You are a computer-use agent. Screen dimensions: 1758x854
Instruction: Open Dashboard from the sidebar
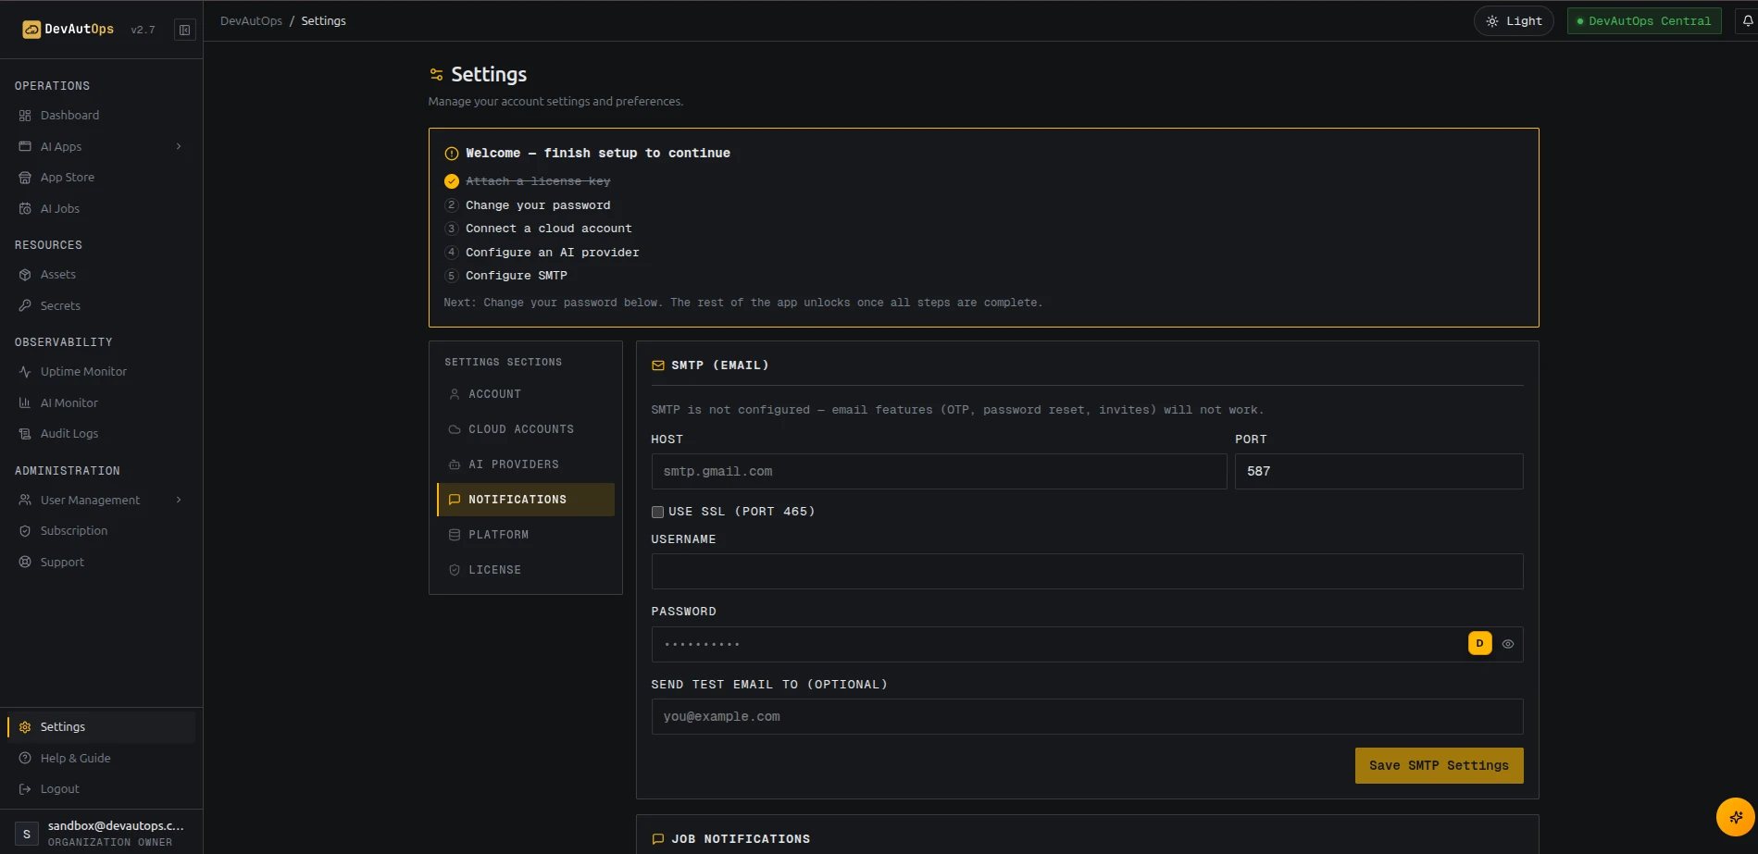click(x=101, y=116)
